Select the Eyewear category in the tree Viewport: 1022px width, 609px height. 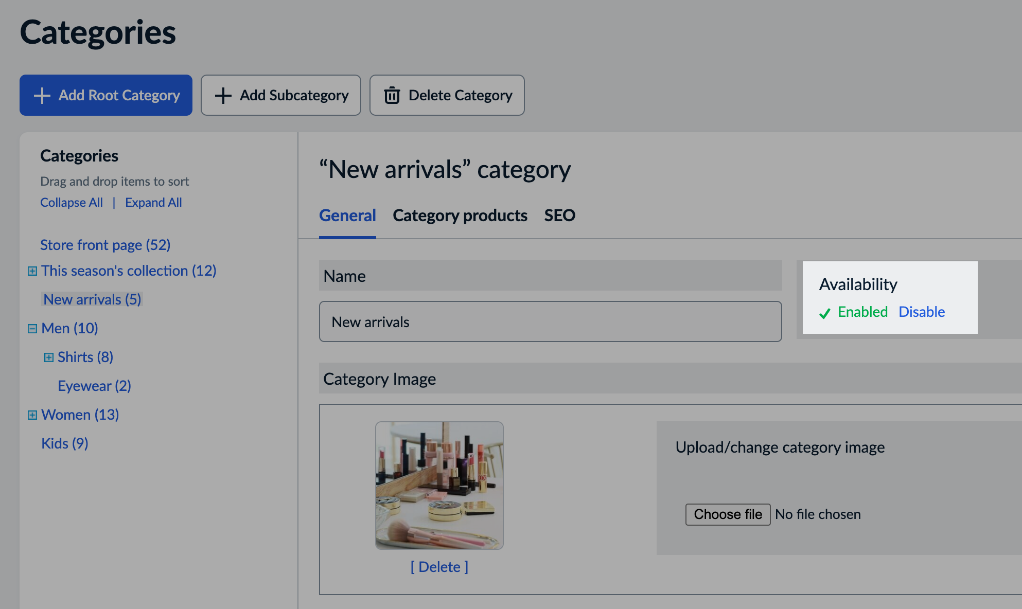coord(94,385)
